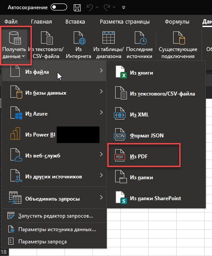Viewport: 212px width, 256px height.
Task: Expand the Из файла submenu arrow
Action: (x=101, y=71)
